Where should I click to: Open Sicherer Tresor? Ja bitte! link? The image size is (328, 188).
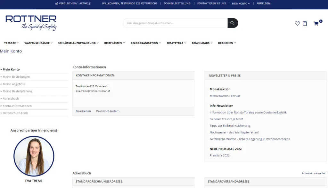[x=226, y=119]
